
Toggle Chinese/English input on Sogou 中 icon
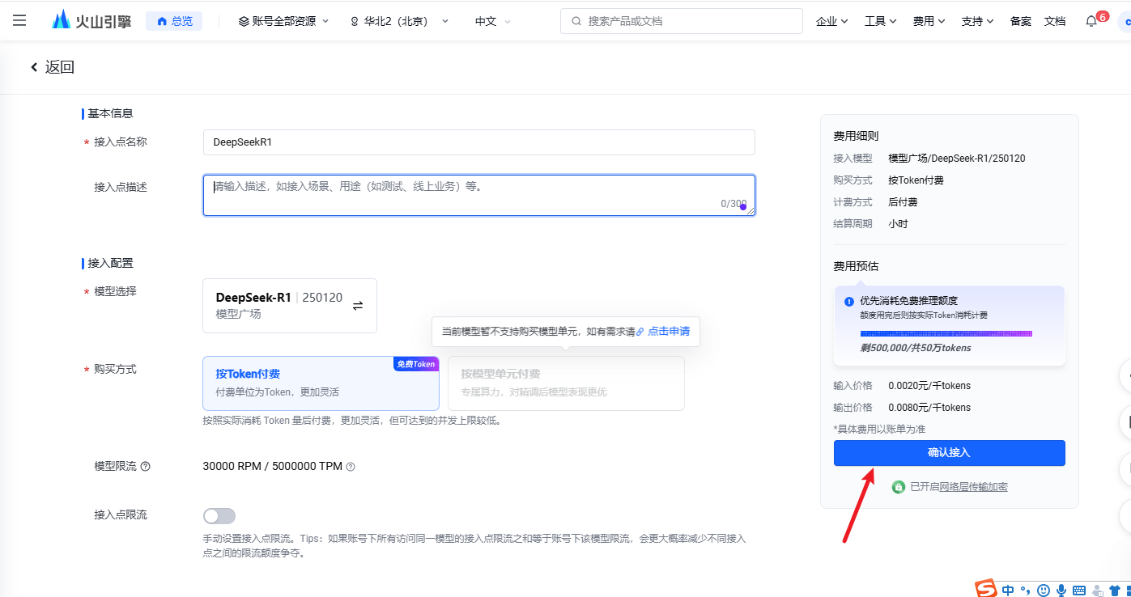point(1008,590)
